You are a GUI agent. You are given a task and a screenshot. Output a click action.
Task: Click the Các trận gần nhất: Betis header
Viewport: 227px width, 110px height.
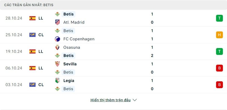[x=29, y=5]
